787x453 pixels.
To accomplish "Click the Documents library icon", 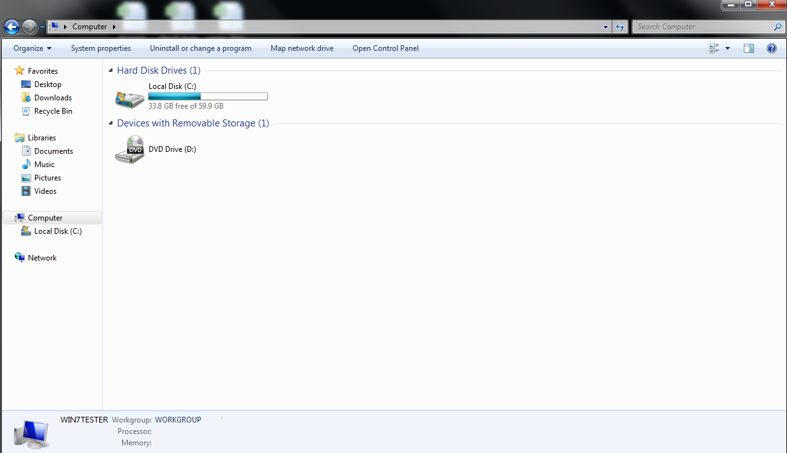I will (x=26, y=151).
